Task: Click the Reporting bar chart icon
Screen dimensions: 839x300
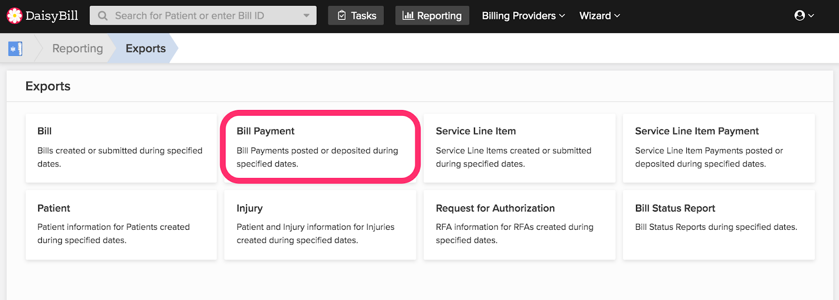Action: [408, 15]
